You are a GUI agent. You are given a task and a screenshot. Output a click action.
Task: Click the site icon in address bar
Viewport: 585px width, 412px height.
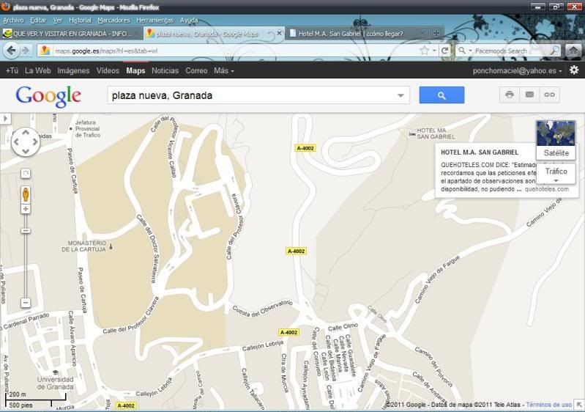pos(45,51)
